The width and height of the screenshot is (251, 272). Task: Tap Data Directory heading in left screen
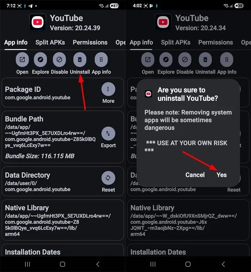28,175
